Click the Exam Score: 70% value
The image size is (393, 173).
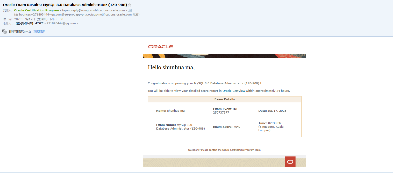[226, 127]
